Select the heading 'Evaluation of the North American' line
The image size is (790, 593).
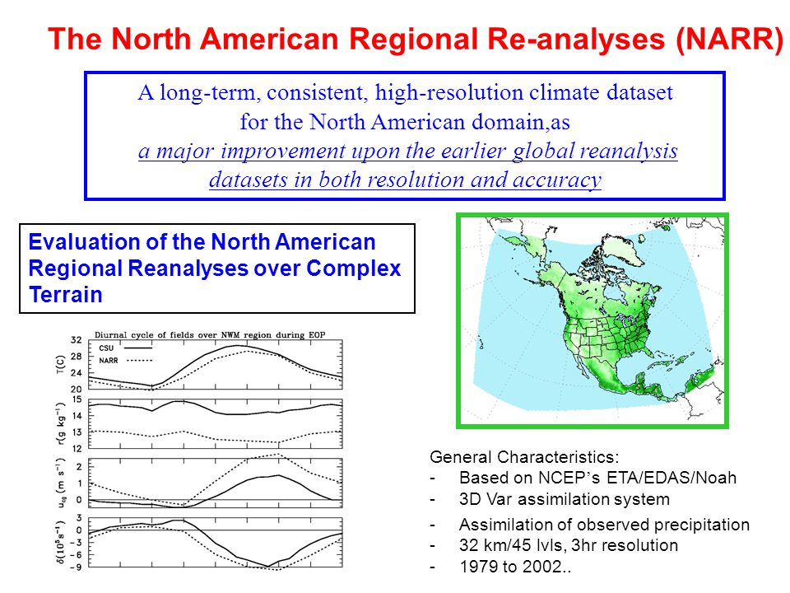202,242
